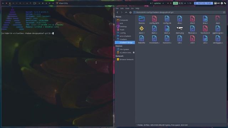Select the vanitygaps.c source file

(218, 39)
